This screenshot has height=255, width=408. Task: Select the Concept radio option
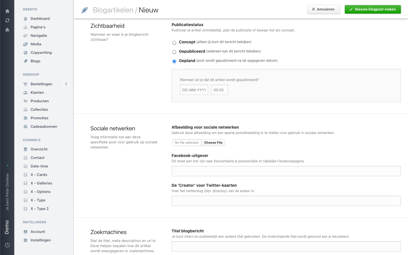tap(174, 43)
